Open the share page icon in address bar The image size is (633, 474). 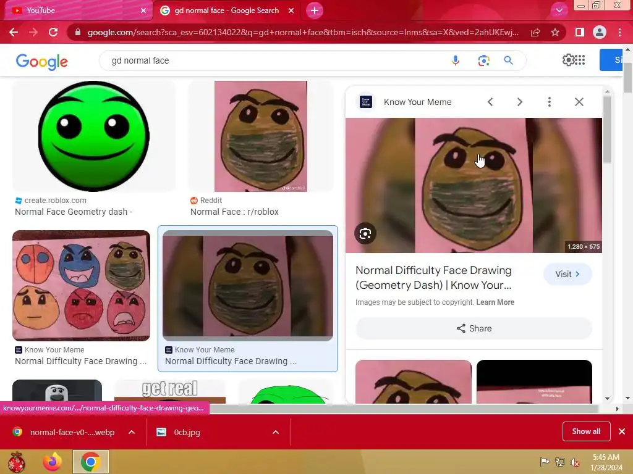[x=535, y=32]
